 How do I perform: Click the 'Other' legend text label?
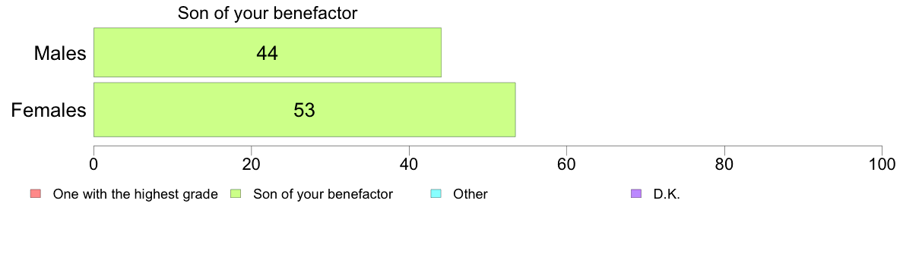tap(471, 194)
